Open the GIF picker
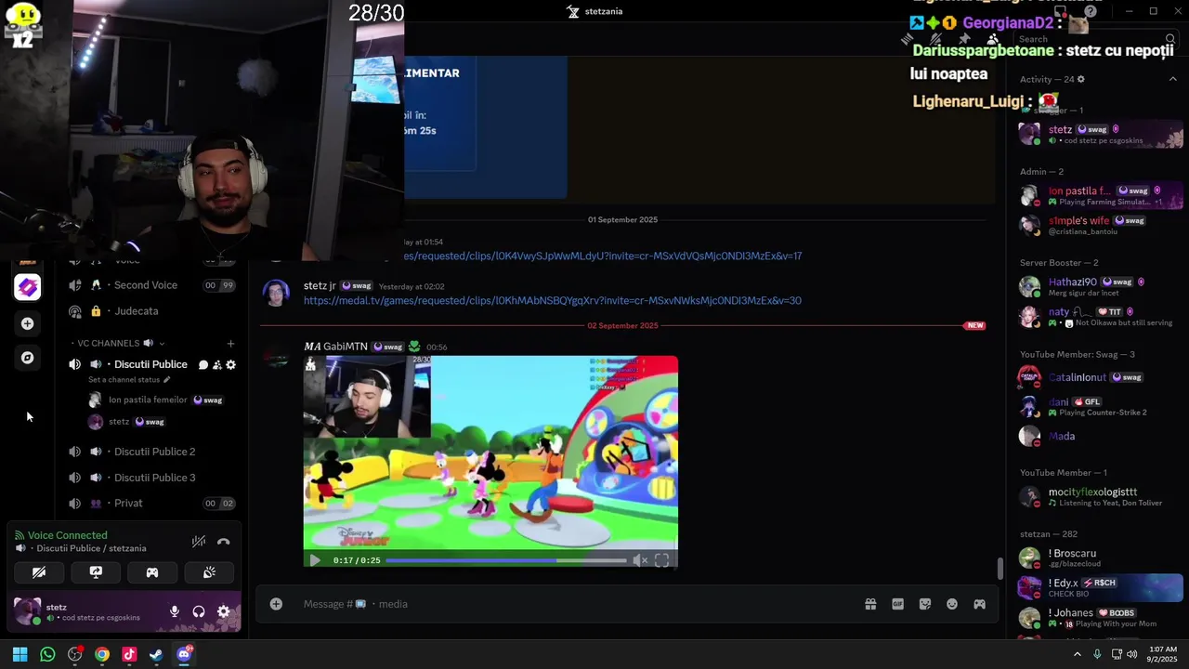Viewport: 1189px width, 669px height. pyautogui.click(x=897, y=604)
